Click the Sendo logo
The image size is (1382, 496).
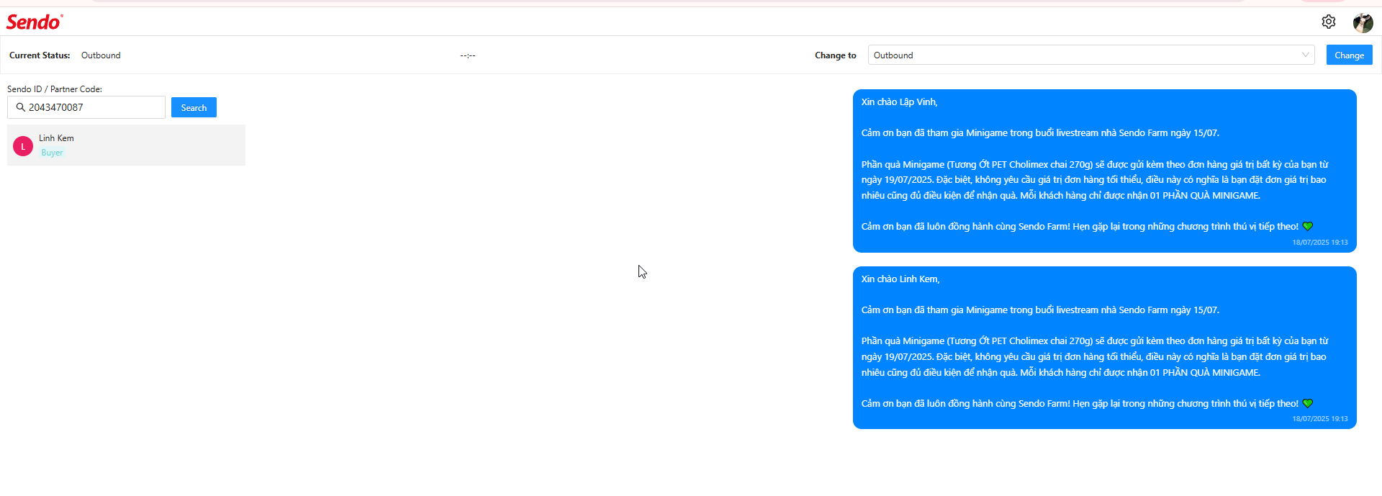click(x=35, y=22)
